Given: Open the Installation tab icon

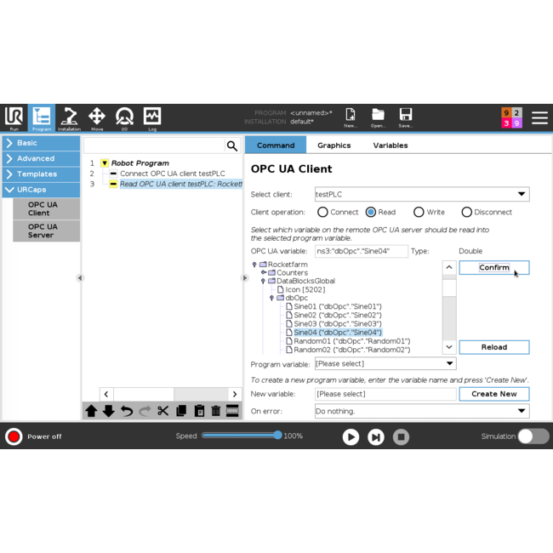Looking at the screenshot, I should 69,117.
